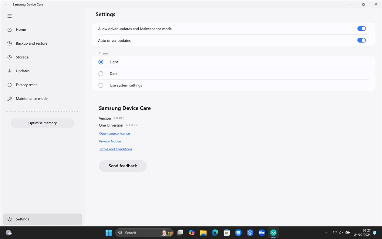Viewport: 382px width, 239px height.
Task: Open the Storage section
Action: [x=22, y=57]
